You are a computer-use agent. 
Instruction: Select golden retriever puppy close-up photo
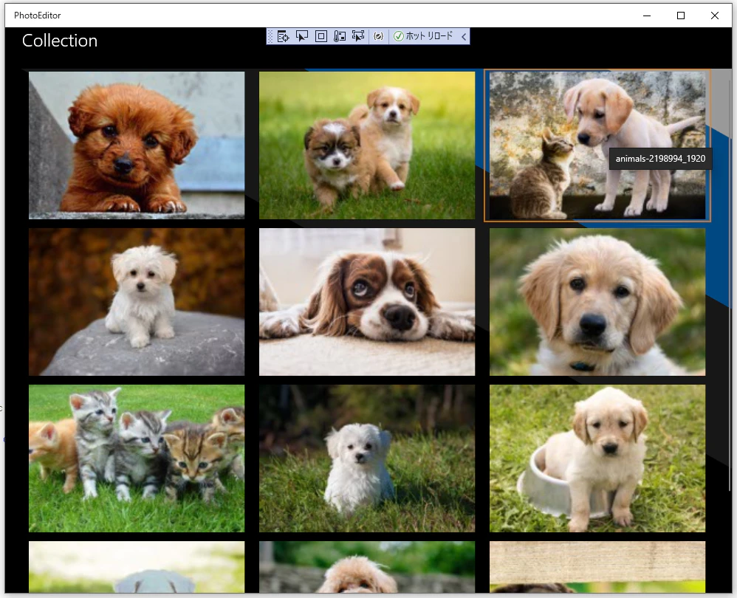597,301
